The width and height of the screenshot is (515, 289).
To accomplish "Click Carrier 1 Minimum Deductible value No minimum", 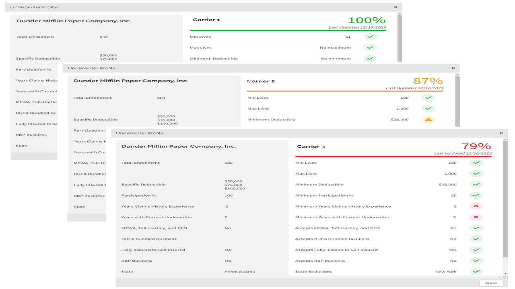I will pos(336,59).
